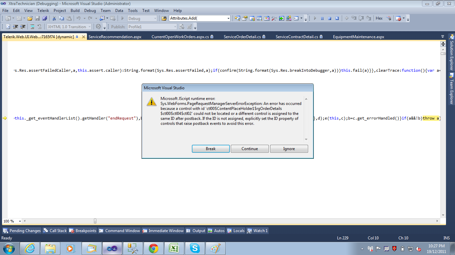Click the Ignore button in error dialog
Screen dimensions: 455x255
coord(289,149)
